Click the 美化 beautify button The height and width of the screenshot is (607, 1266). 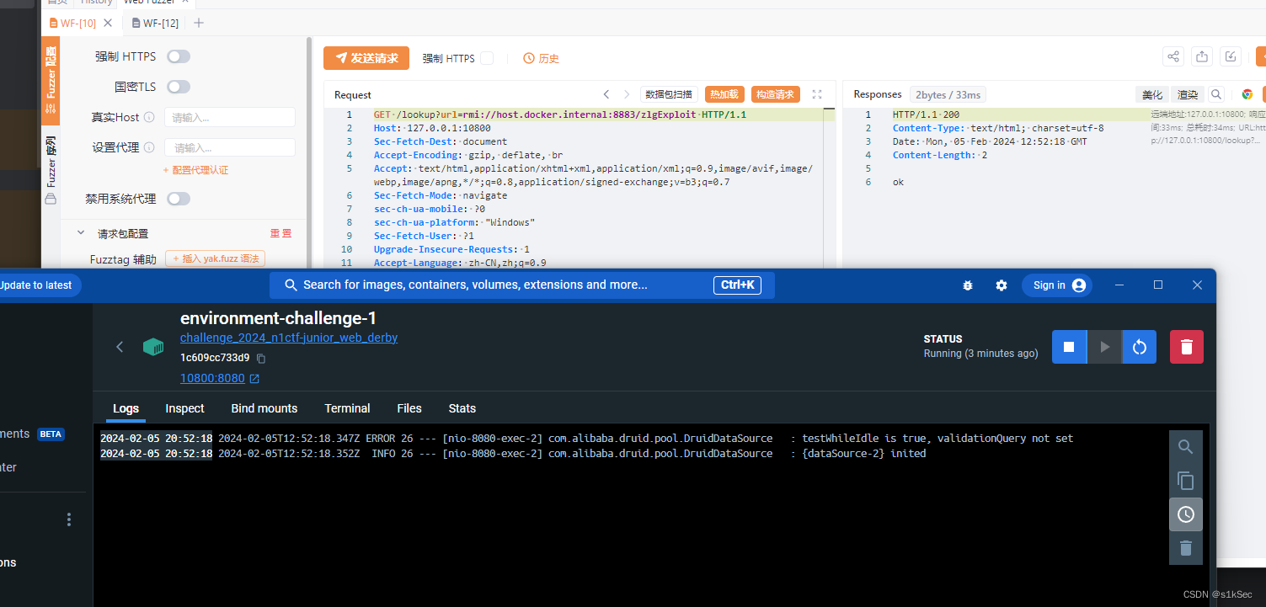(x=1151, y=94)
